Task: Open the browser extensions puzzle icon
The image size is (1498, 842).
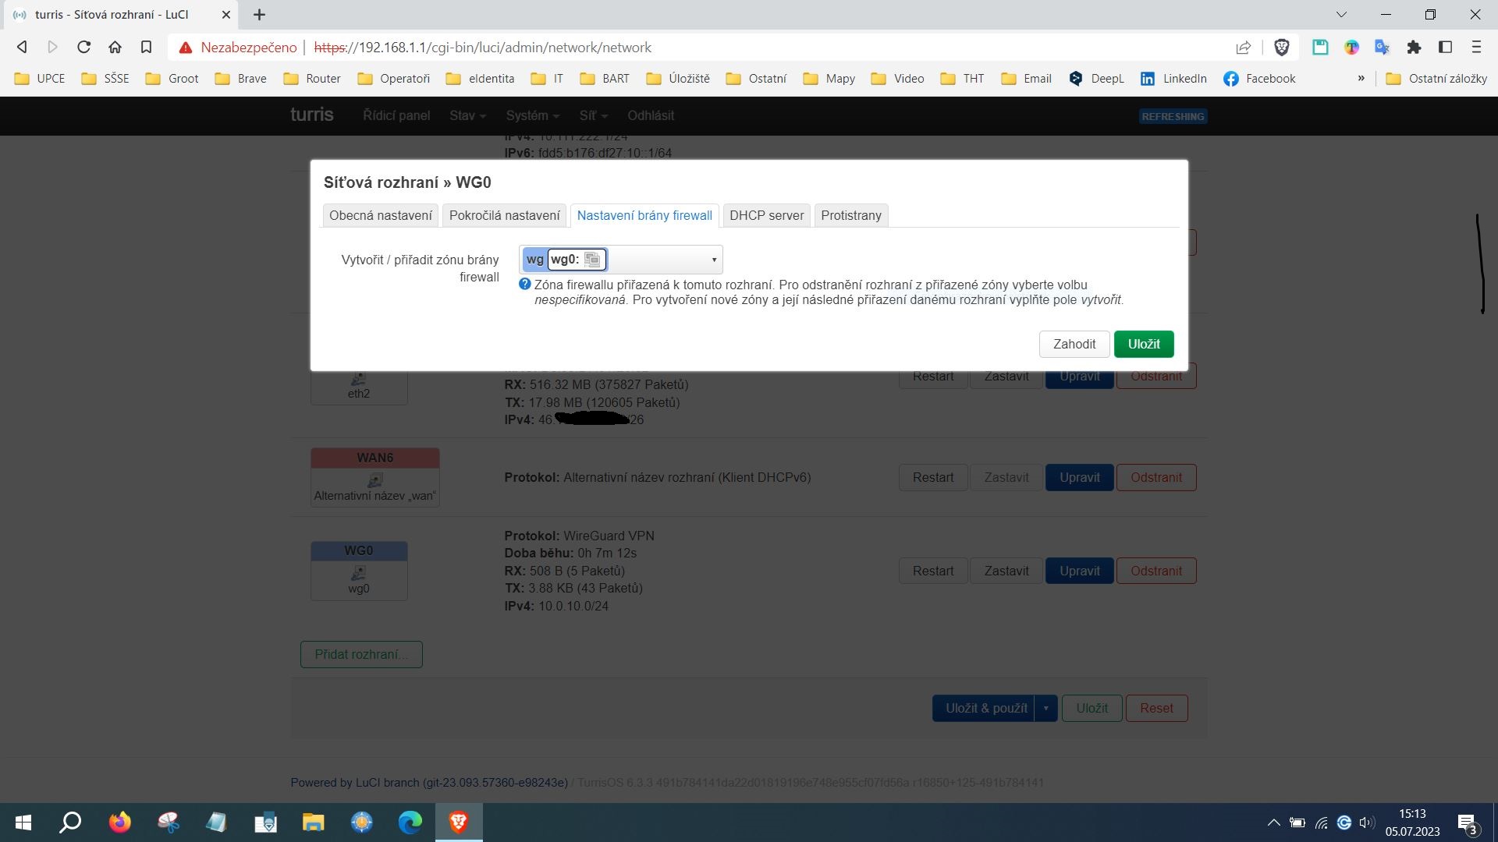Action: pos(1414,48)
